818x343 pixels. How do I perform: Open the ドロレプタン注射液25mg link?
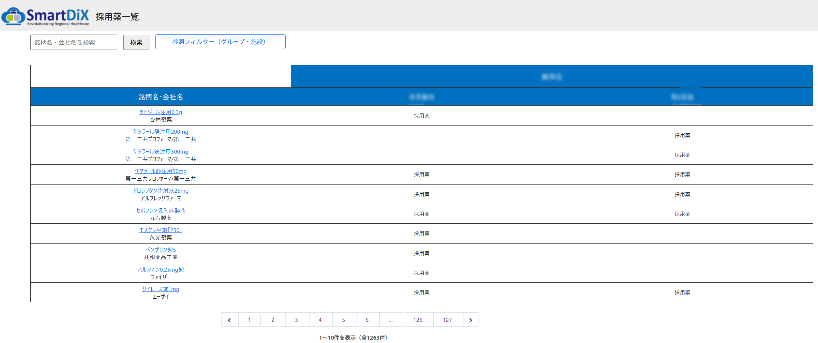click(161, 191)
